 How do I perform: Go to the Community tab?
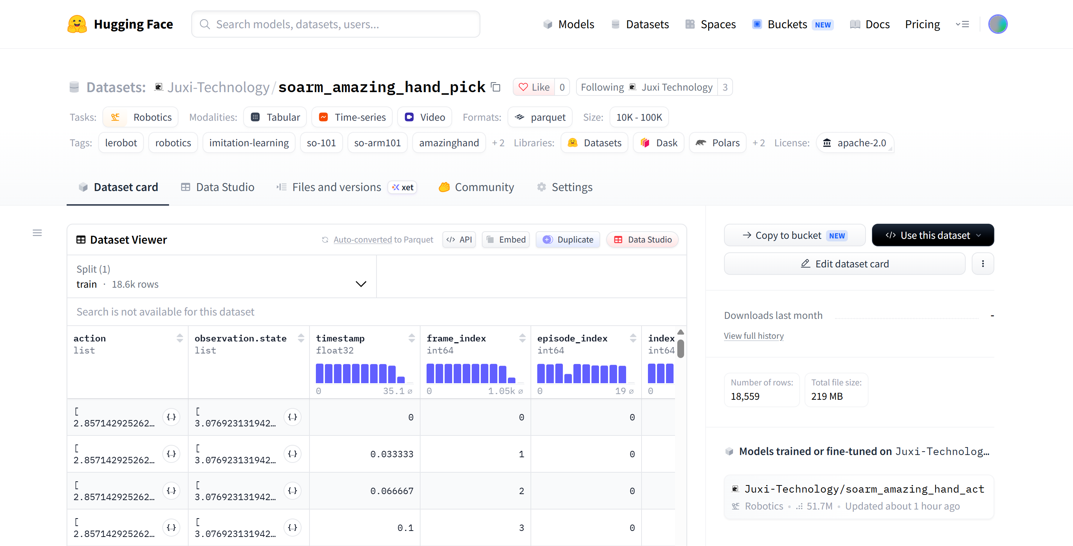(x=477, y=187)
